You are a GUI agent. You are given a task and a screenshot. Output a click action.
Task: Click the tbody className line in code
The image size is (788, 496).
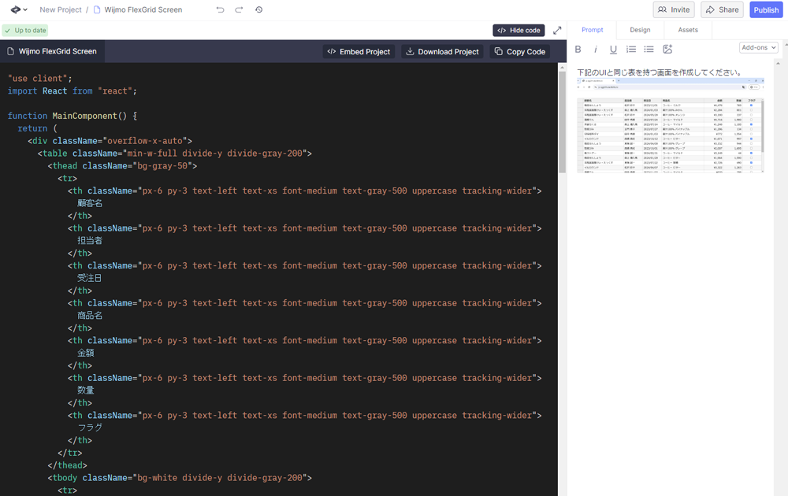click(x=180, y=478)
